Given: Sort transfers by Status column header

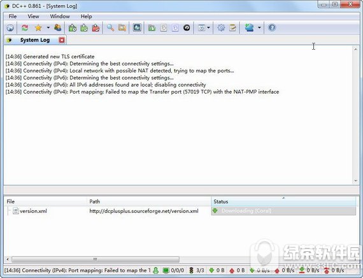Looking at the screenshot, I should [283, 201].
